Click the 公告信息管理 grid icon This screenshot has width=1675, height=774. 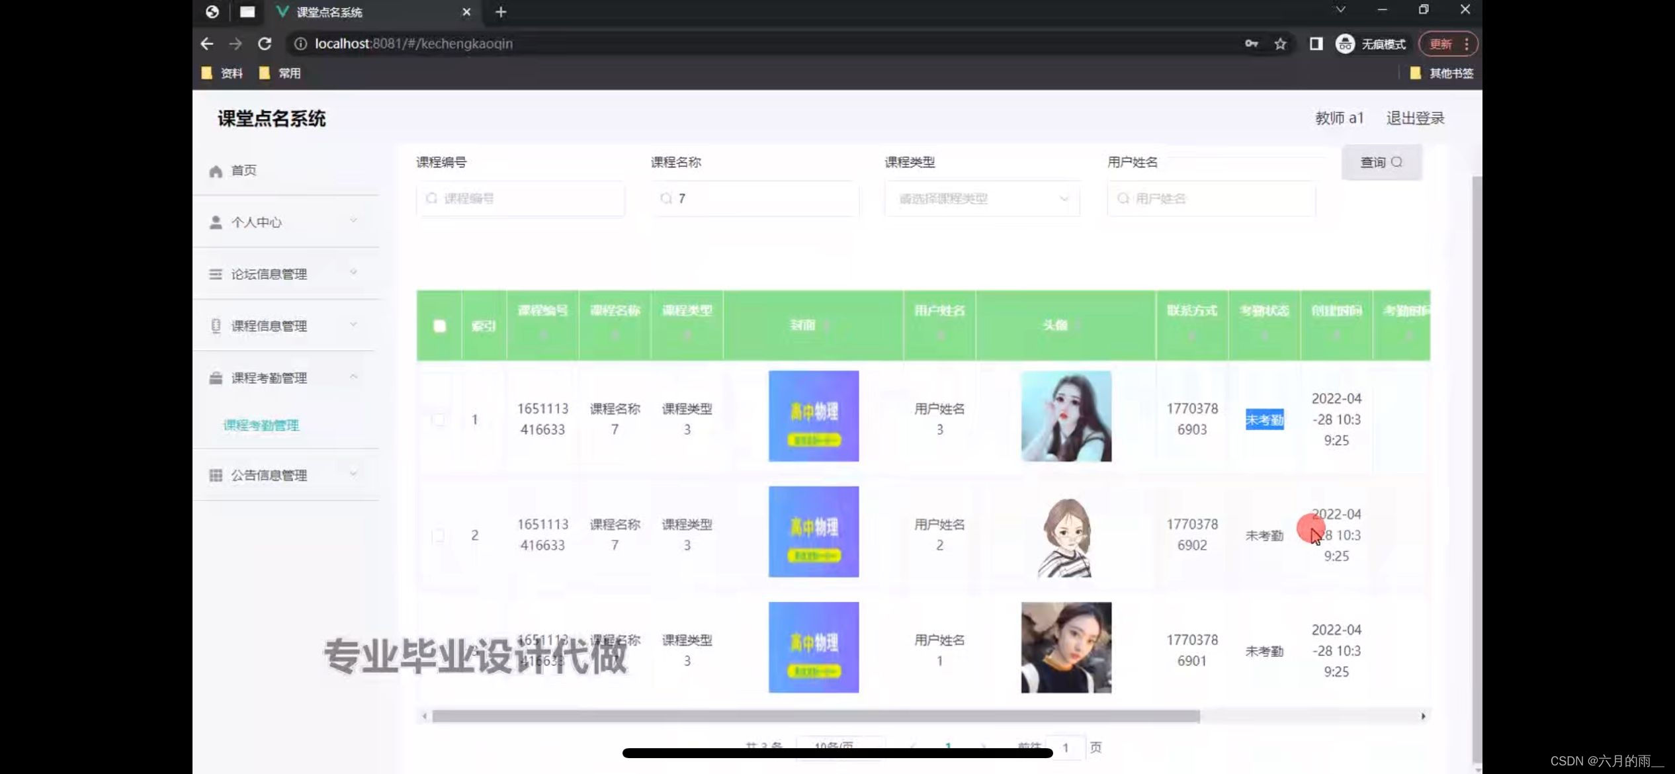pyautogui.click(x=216, y=475)
